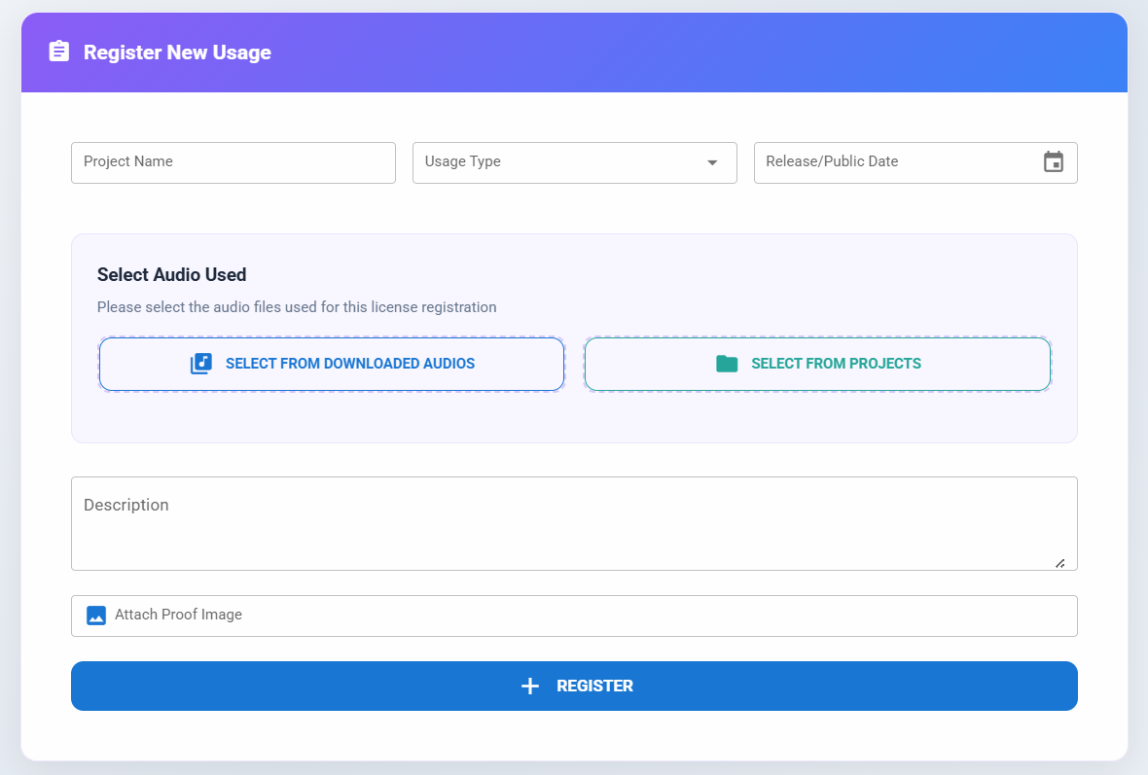Open the calendar date picker icon
The image size is (1148, 775).
click(1053, 162)
